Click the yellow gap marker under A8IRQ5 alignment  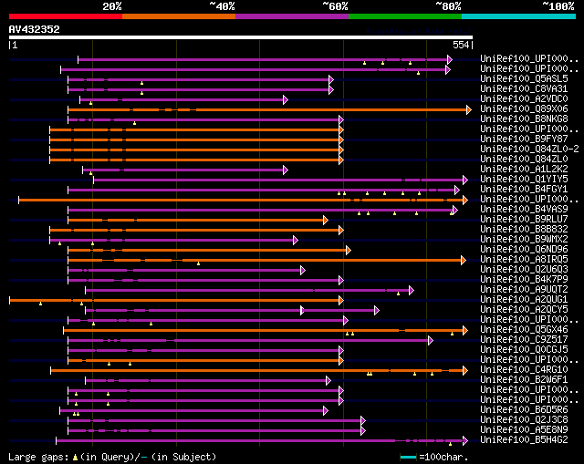[x=199, y=263]
